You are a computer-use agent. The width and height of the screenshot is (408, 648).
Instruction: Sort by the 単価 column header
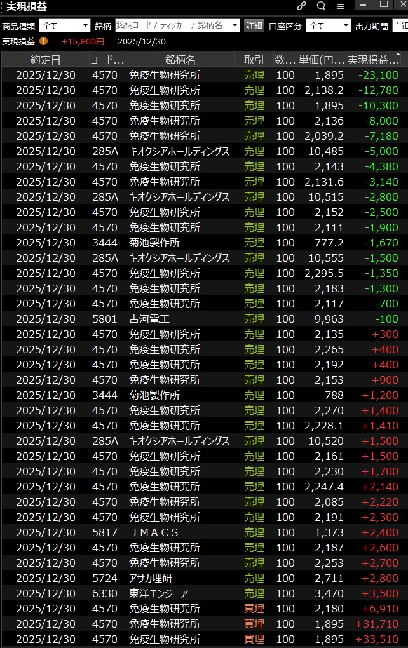pos(322,60)
